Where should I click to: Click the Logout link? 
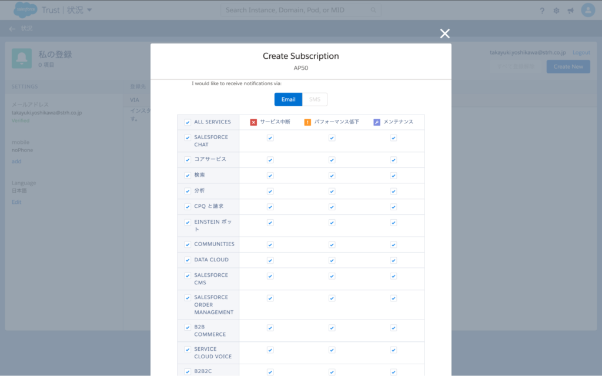click(581, 52)
